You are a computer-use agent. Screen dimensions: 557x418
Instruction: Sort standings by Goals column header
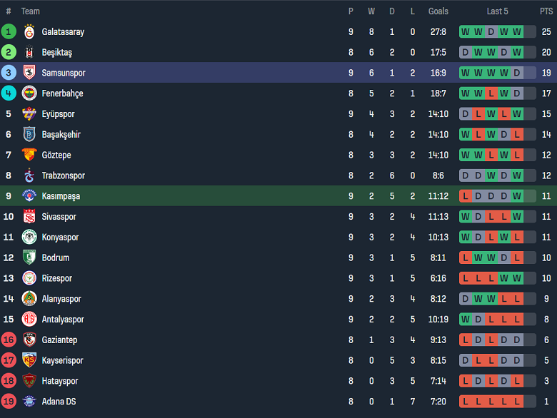tap(438, 11)
